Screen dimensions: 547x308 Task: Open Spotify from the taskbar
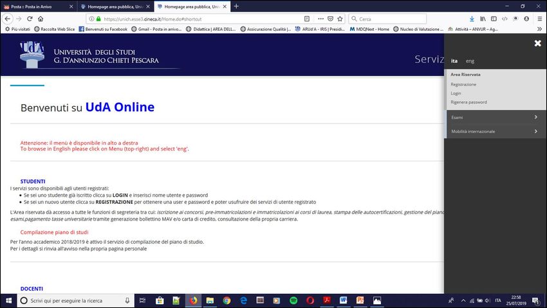293,300
